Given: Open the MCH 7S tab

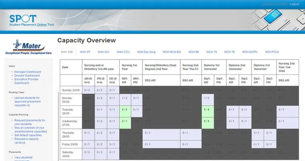Looking at the screenshot, I should [x=211, y=52].
